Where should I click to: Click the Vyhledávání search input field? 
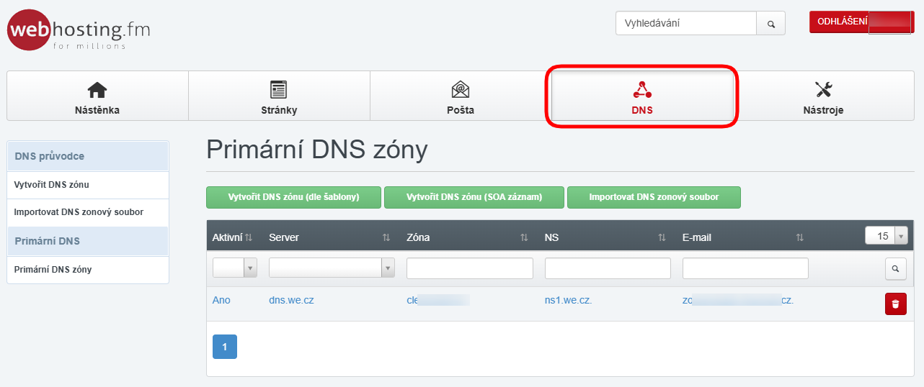point(685,24)
